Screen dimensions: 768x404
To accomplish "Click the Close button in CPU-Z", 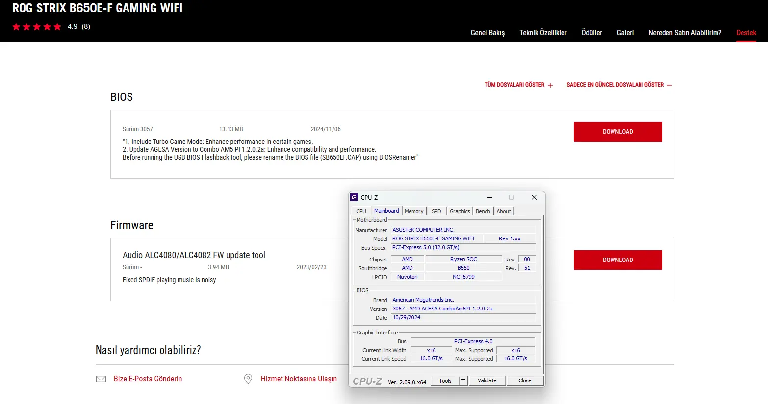I will (525, 380).
